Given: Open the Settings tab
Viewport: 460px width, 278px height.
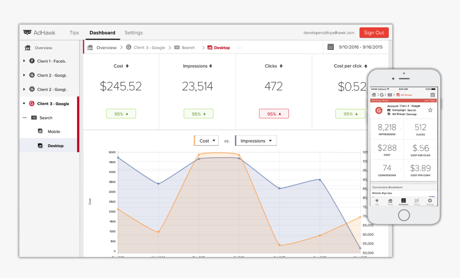Looking at the screenshot, I should pos(134,33).
